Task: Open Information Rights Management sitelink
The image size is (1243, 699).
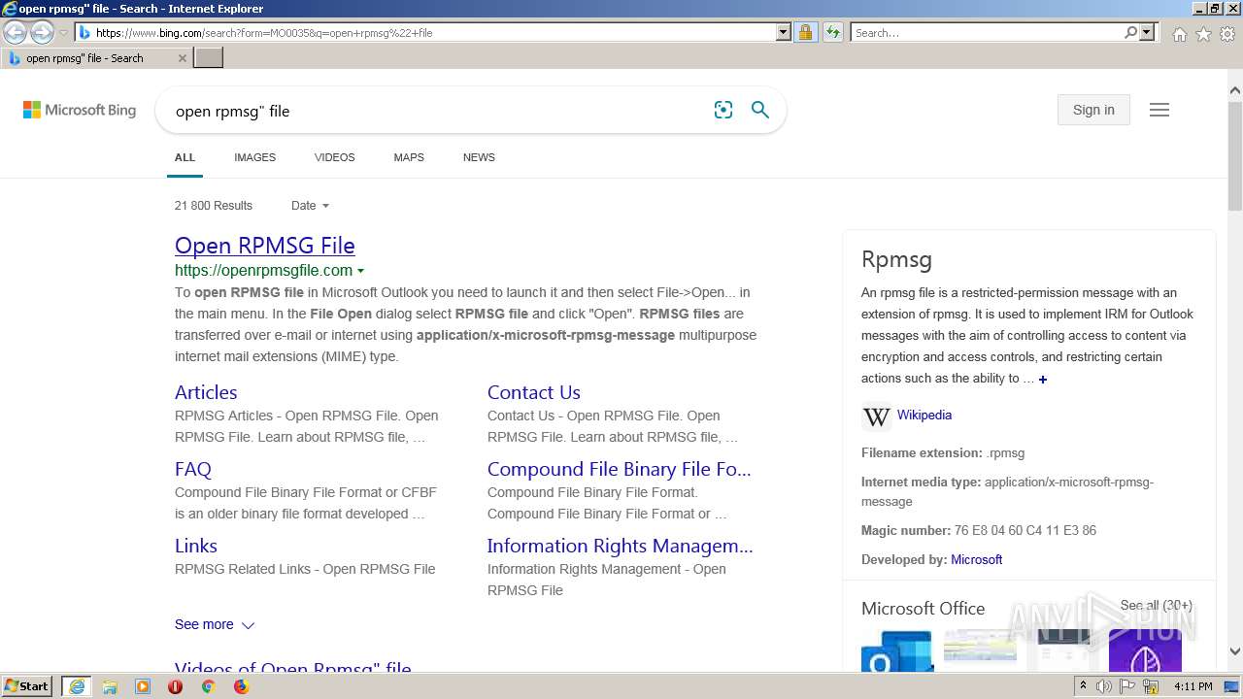Action: pos(621,546)
